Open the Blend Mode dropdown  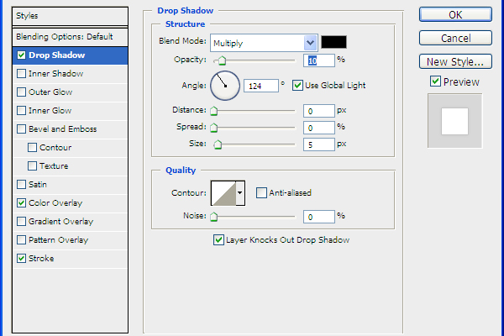pos(264,43)
